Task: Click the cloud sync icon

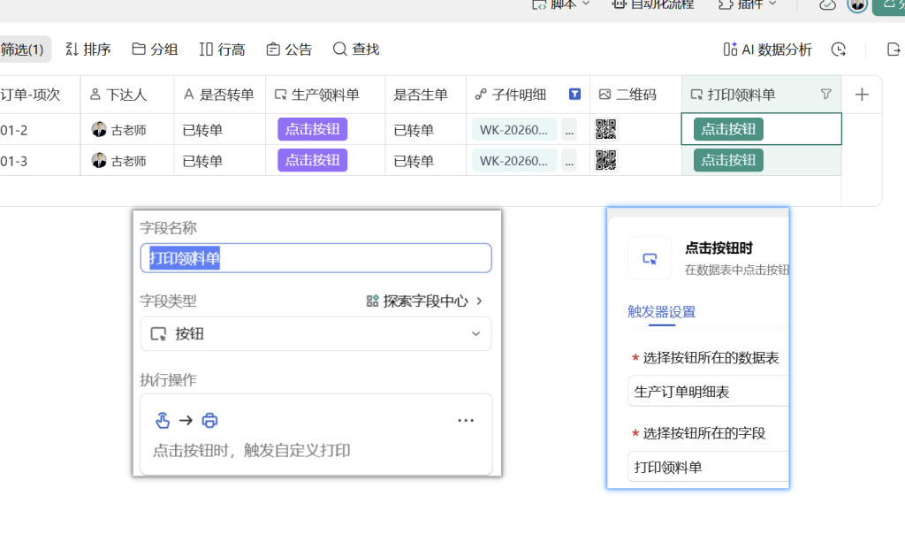Action: tap(827, 5)
